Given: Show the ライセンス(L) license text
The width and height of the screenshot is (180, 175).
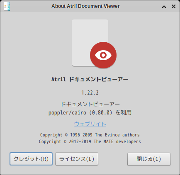Looking at the screenshot, I should coord(77,159).
